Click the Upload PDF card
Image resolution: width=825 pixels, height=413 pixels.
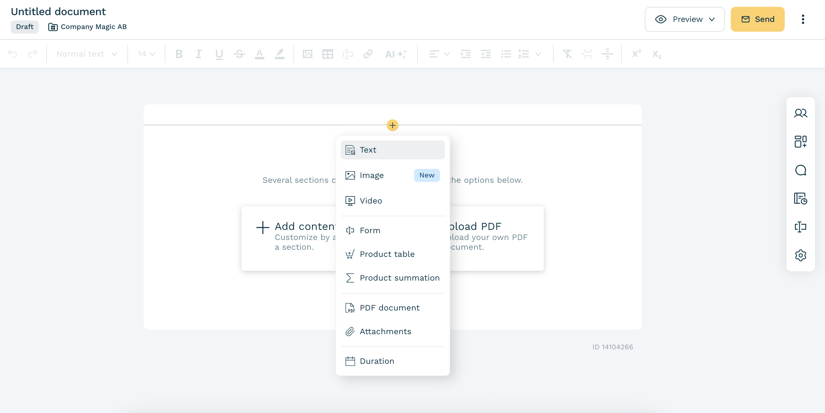tap(497, 238)
